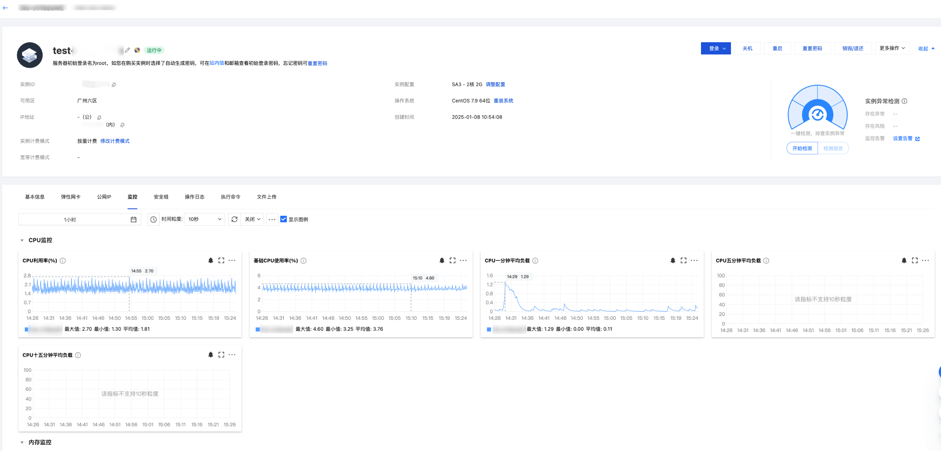Click the pencil icon to edit instance name
941x451 pixels.
pyautogui.click(x=127, y=50)
